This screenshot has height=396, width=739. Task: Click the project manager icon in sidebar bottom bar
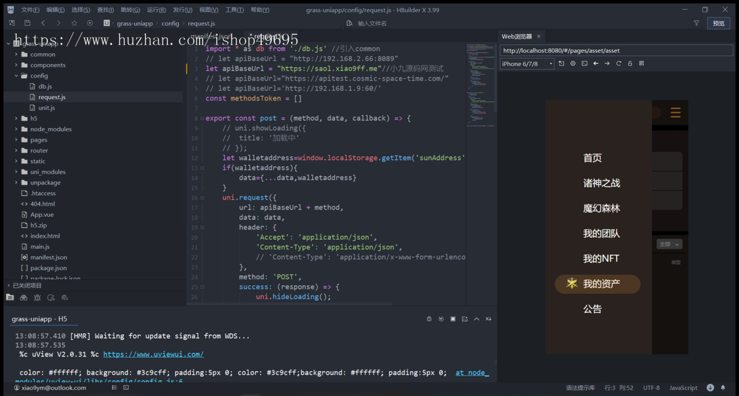coord(10,297)
